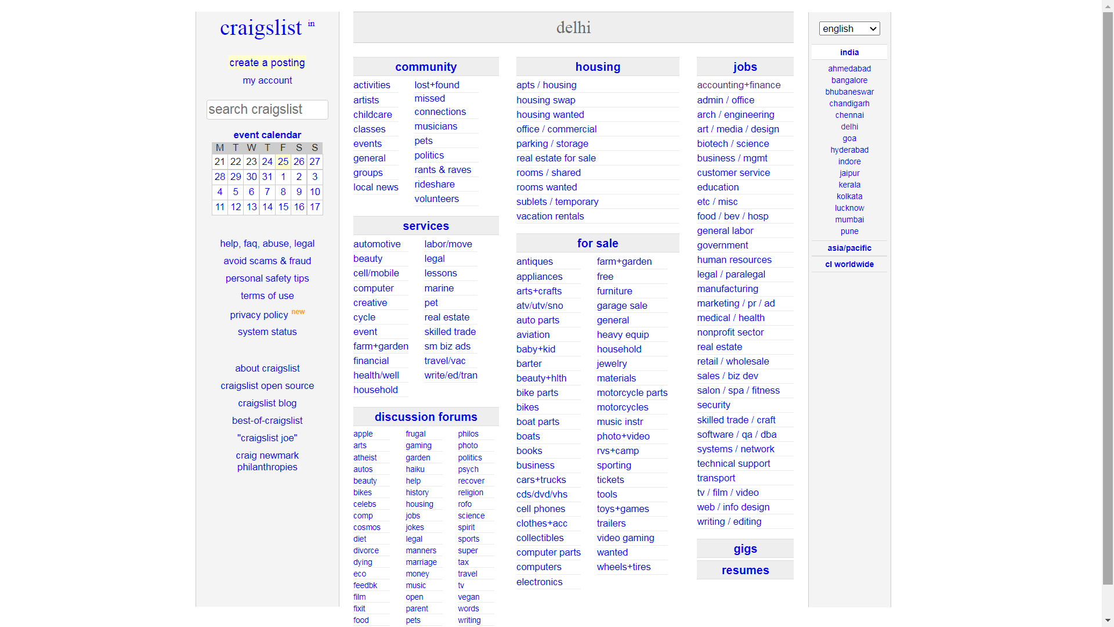
Task: Open about craigslist link
Action: pyautogui.click(x=267, y=368)
